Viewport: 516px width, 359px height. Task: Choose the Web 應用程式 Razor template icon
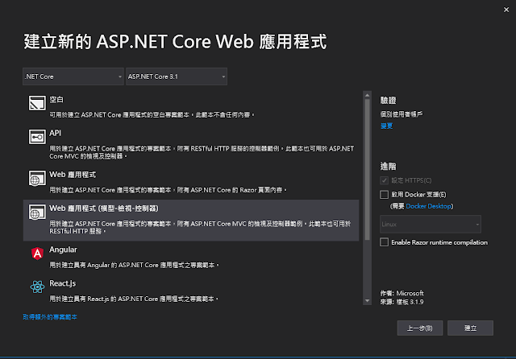37,178
